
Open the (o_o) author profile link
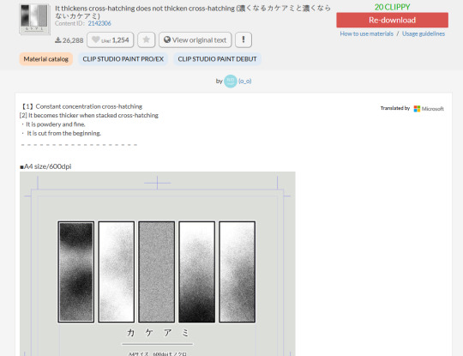click(244, 81)
